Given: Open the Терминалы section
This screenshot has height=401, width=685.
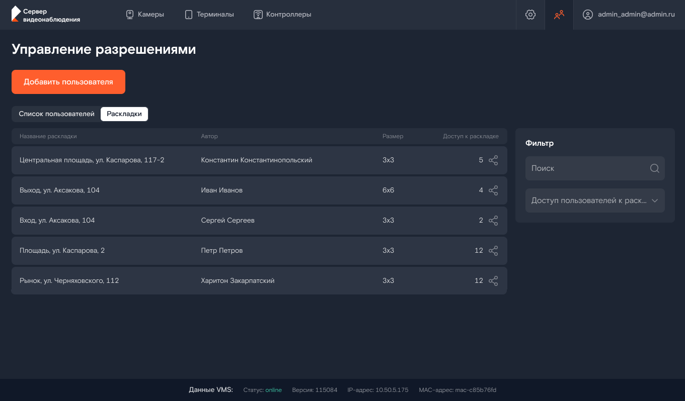Looking at the screenshot, I should point(209,15).
